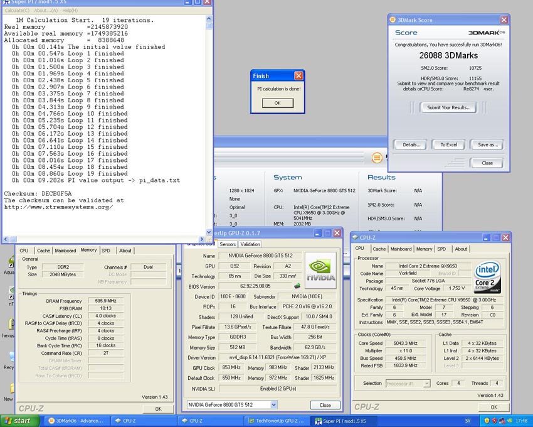Switch to Super PI taskbar button
533x427 pixels.
tap(344, 421)
